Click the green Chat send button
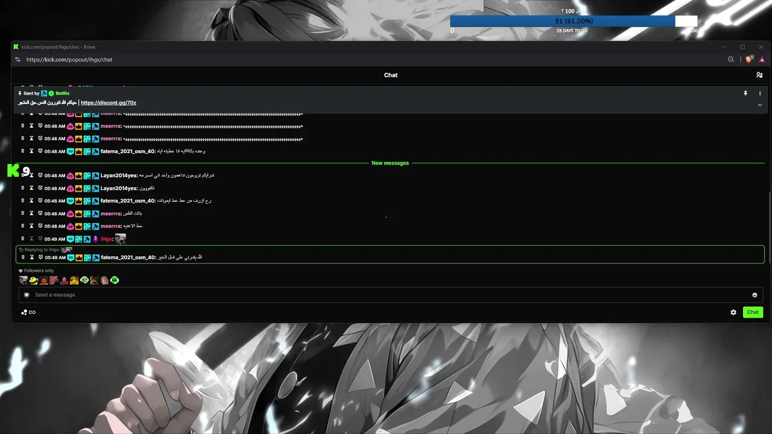The height and width of the screenshot is (434, 772). click(753, 312)
